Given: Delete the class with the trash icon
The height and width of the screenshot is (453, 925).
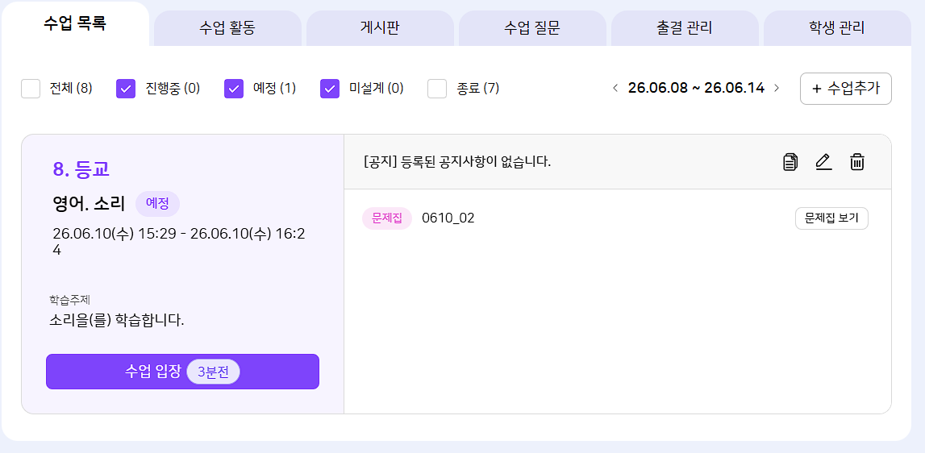Looking at the screenshot, I should 857,162.
